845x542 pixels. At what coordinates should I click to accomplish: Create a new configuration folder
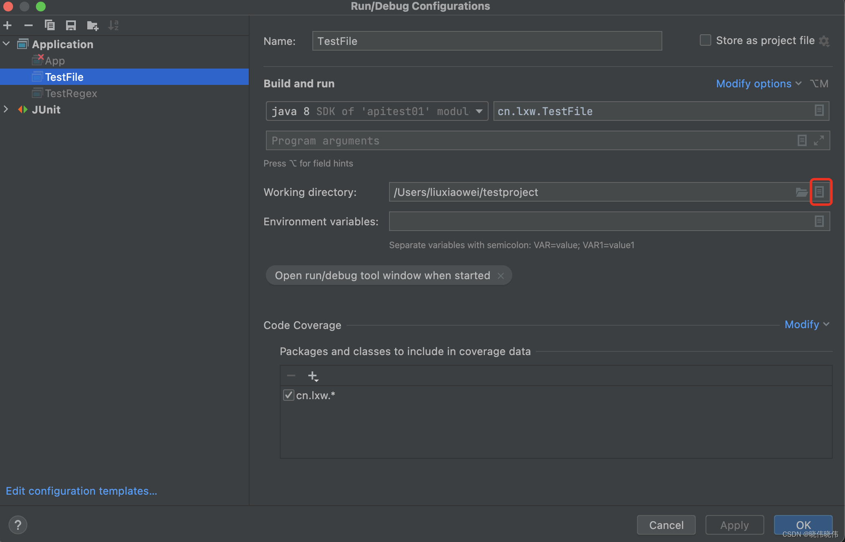pos(92,25)
